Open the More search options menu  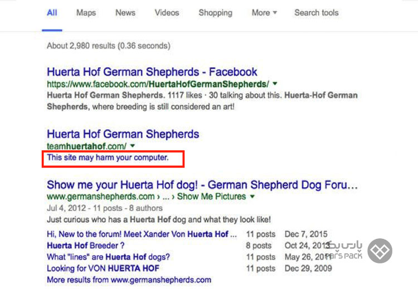click(x=264, y=12)
